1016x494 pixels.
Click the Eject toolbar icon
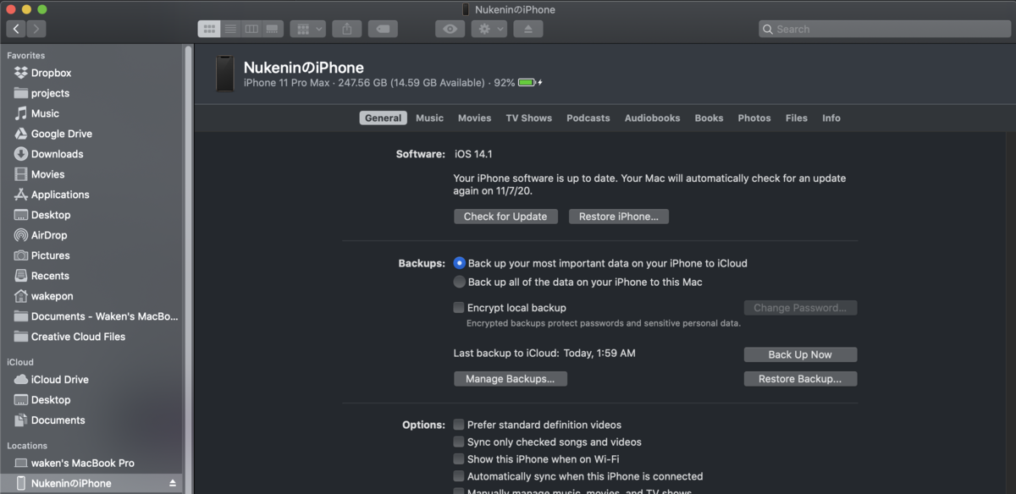tap(528, 29)
